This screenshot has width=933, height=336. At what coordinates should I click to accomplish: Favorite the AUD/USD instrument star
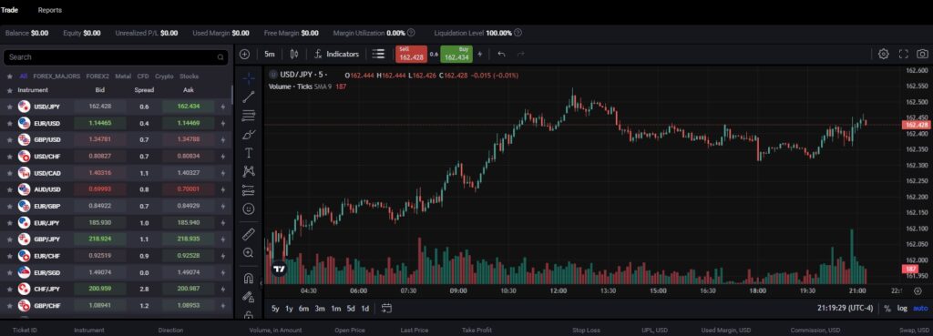9,189
